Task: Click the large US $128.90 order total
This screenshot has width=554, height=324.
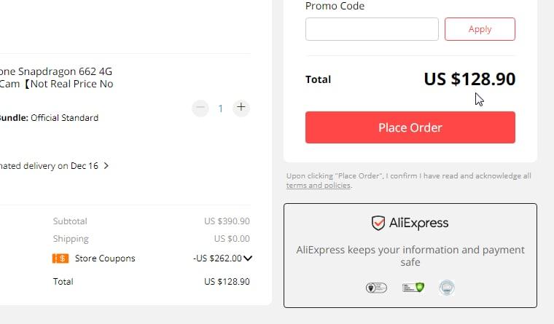Action: pyautogui.click(x=469, y=79)
